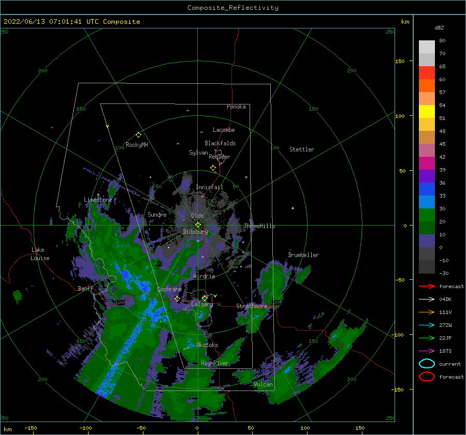Click the Banff label

point(85,288)
